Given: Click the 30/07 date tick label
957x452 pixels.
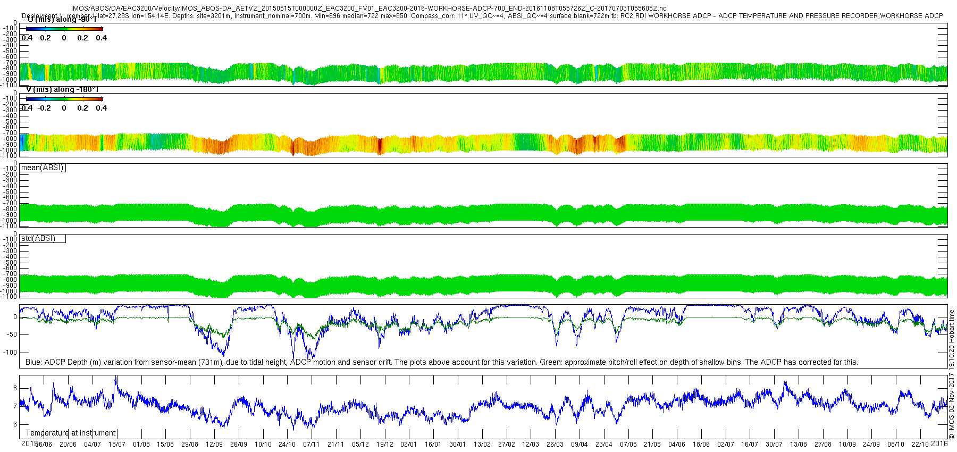Looking at the screenshot, I should pyautogui.click(x=774, y=445).
